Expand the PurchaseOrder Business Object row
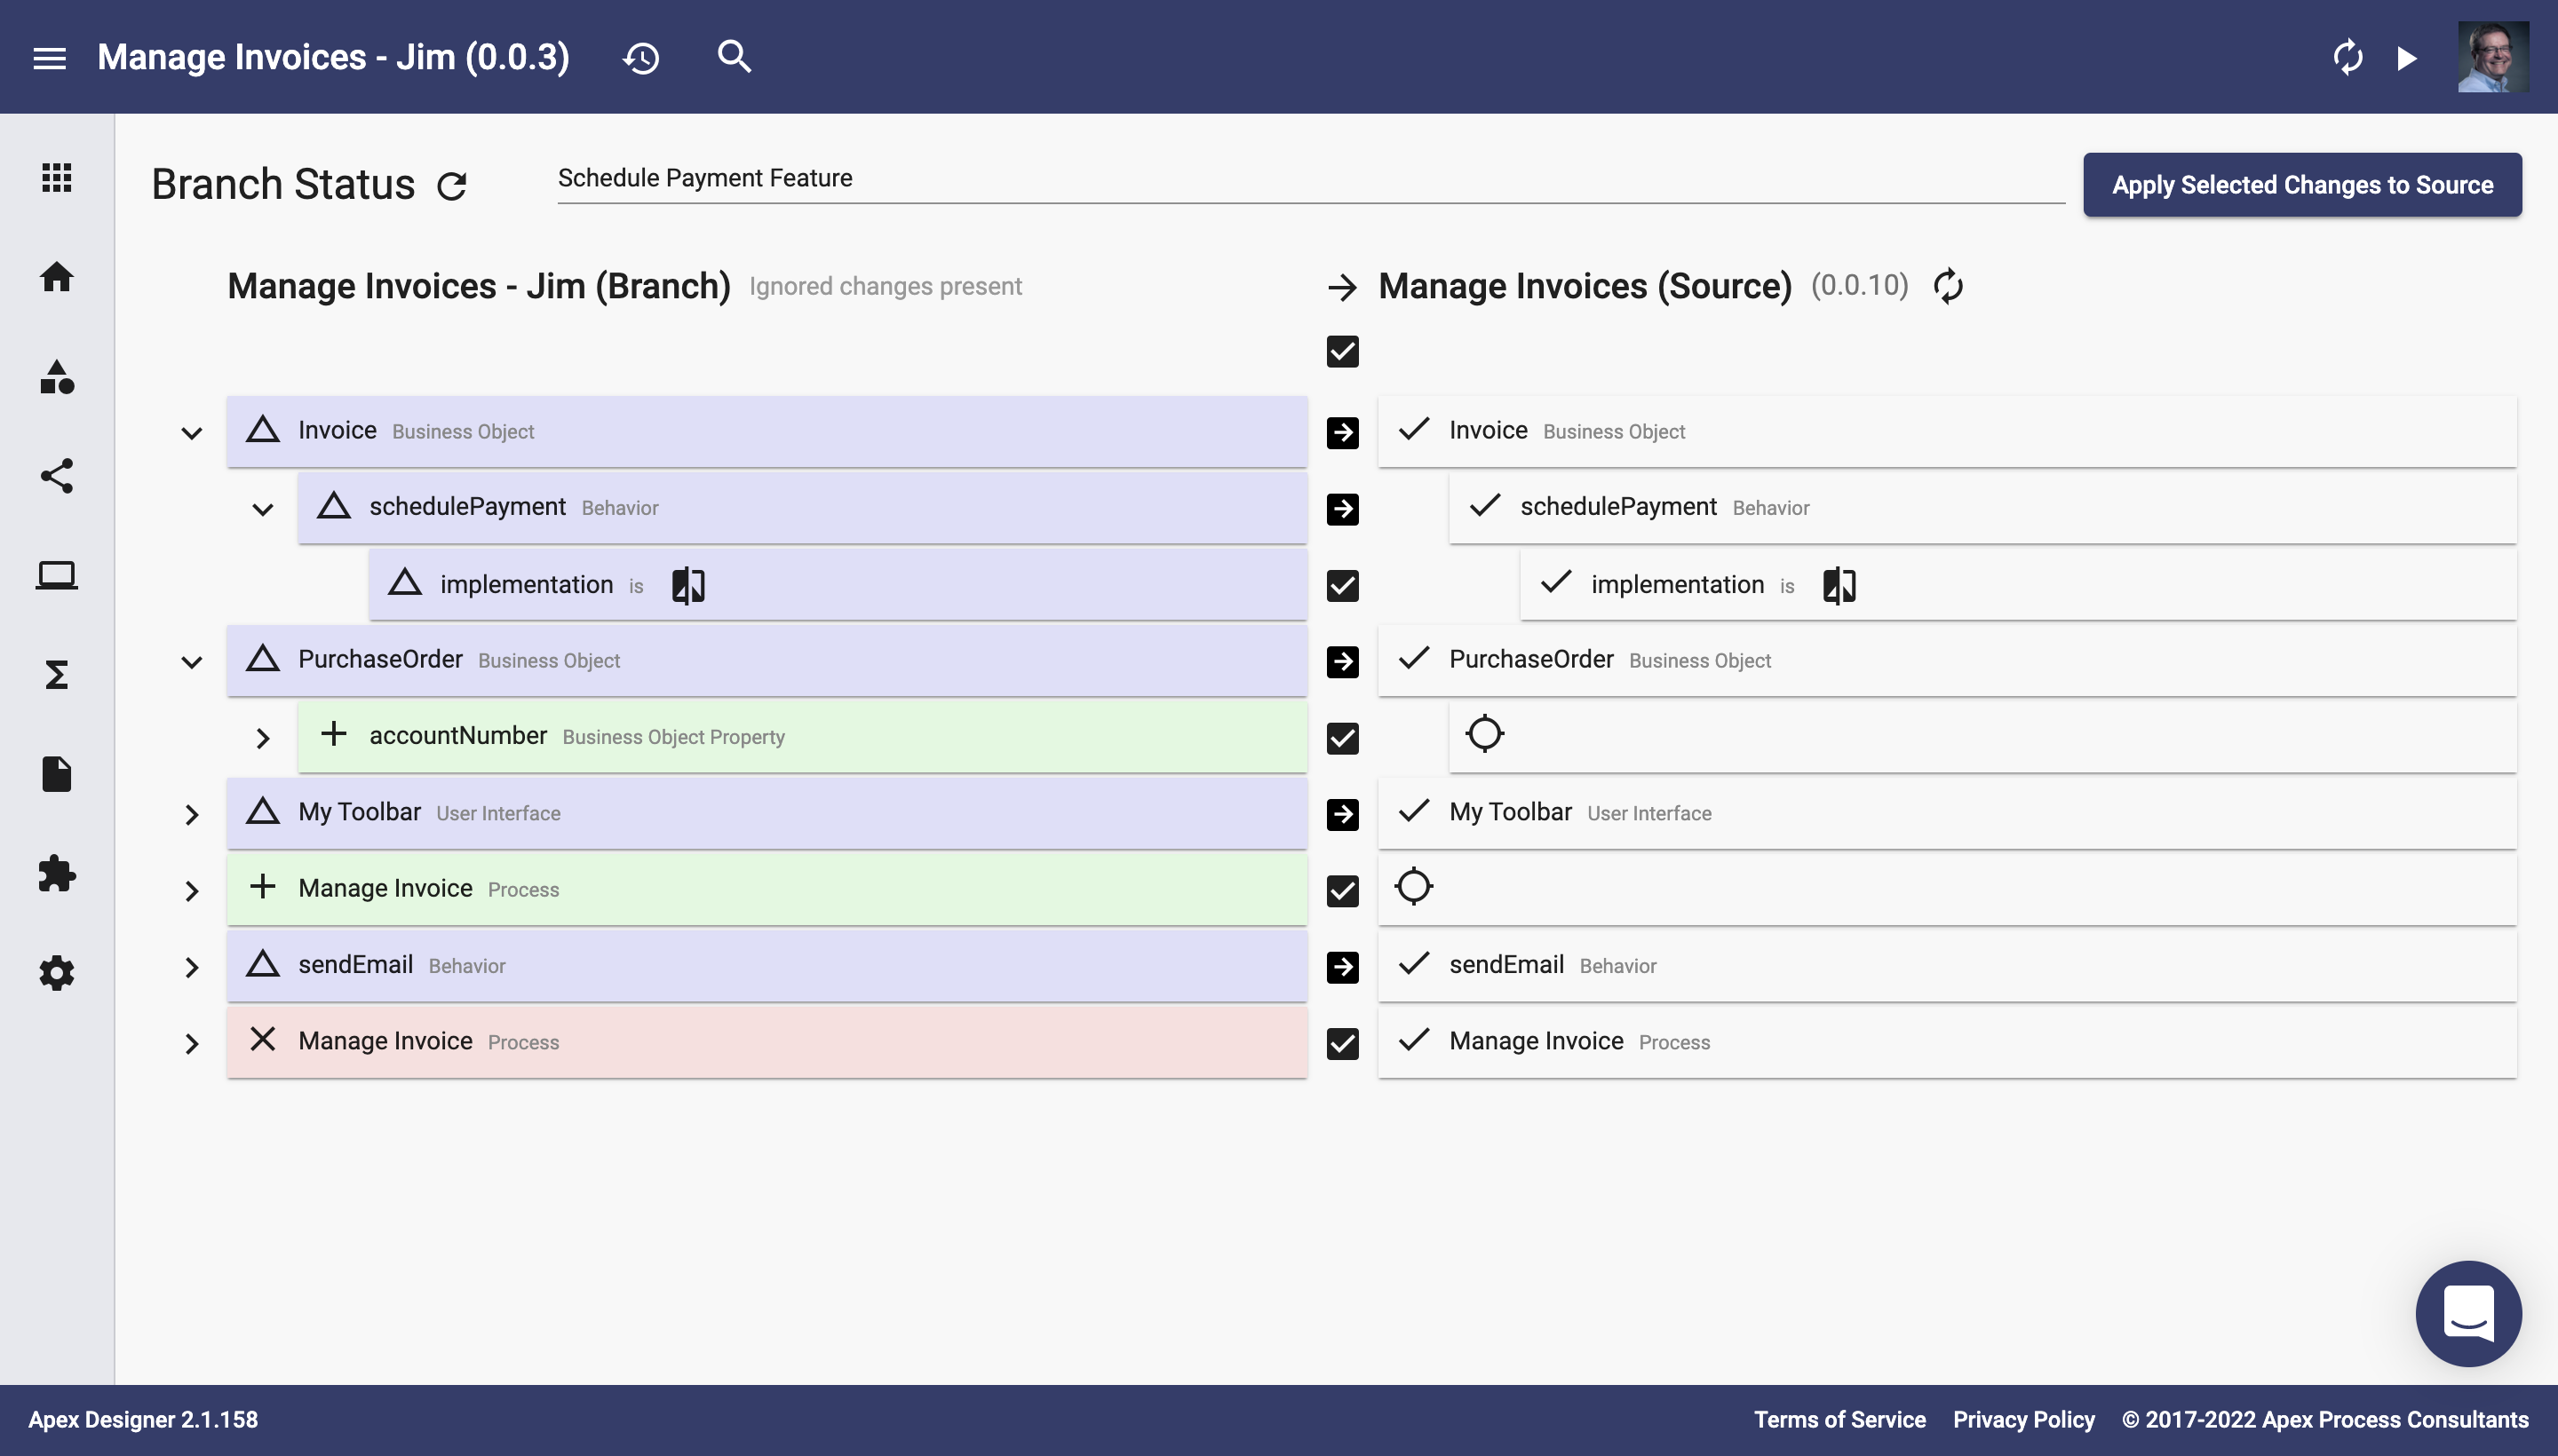 190,661
